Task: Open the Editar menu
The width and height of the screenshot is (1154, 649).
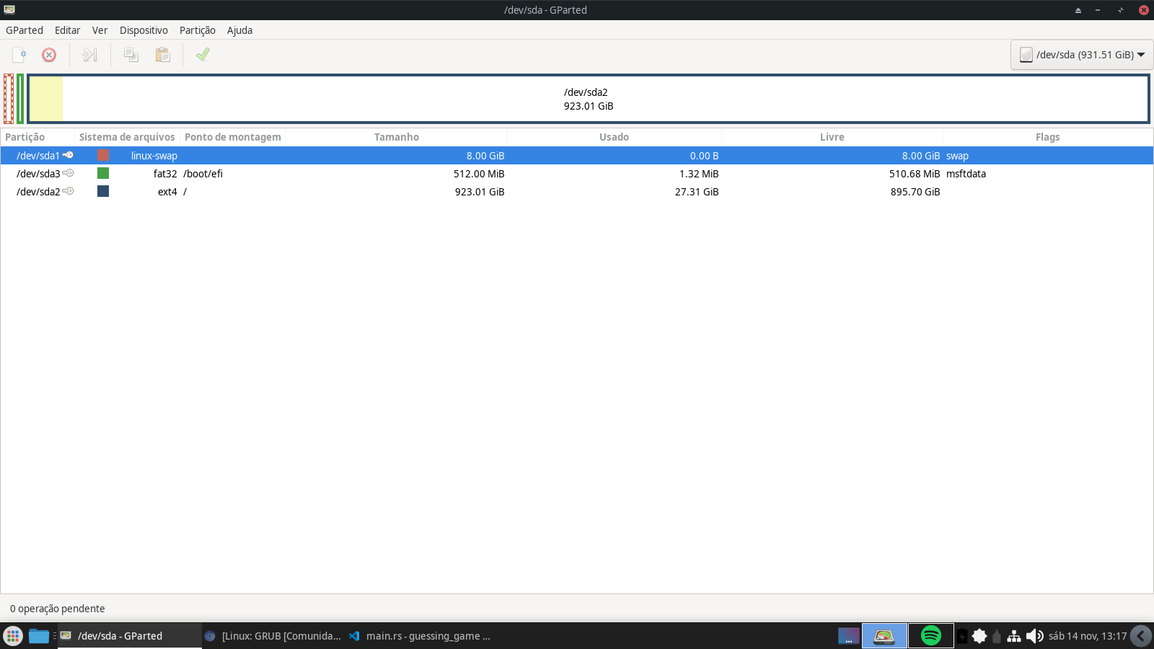Action: click(x=68, y=30)
